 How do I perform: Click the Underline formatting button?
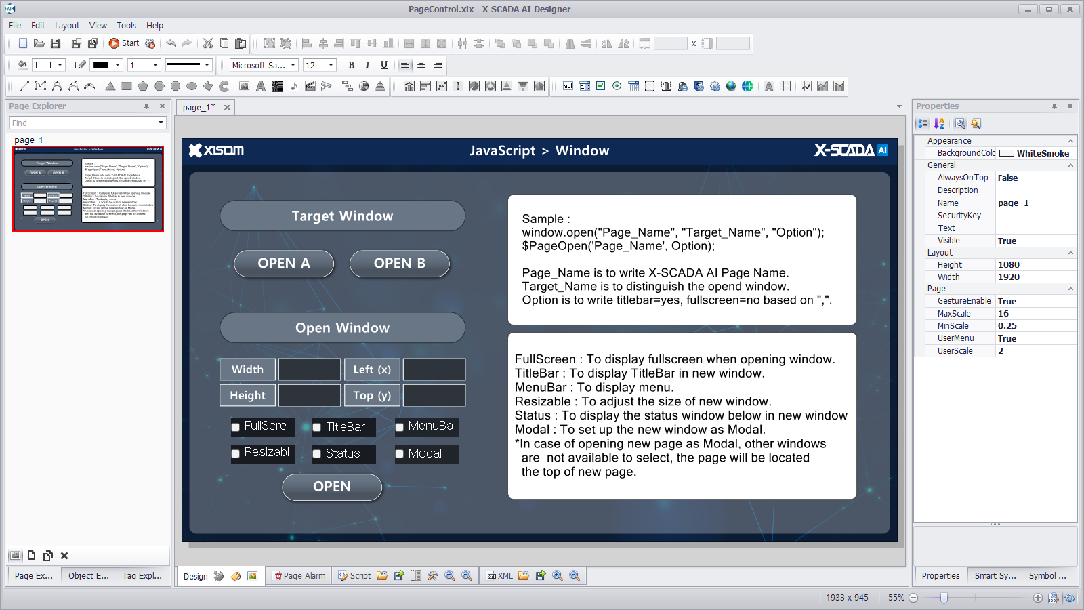[x=384, y=65]
